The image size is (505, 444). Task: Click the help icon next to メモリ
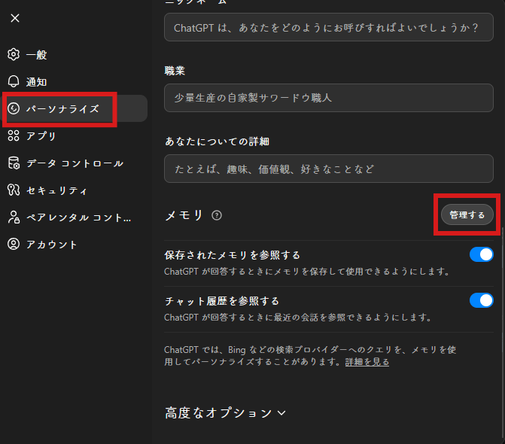(x=217, y=215)
